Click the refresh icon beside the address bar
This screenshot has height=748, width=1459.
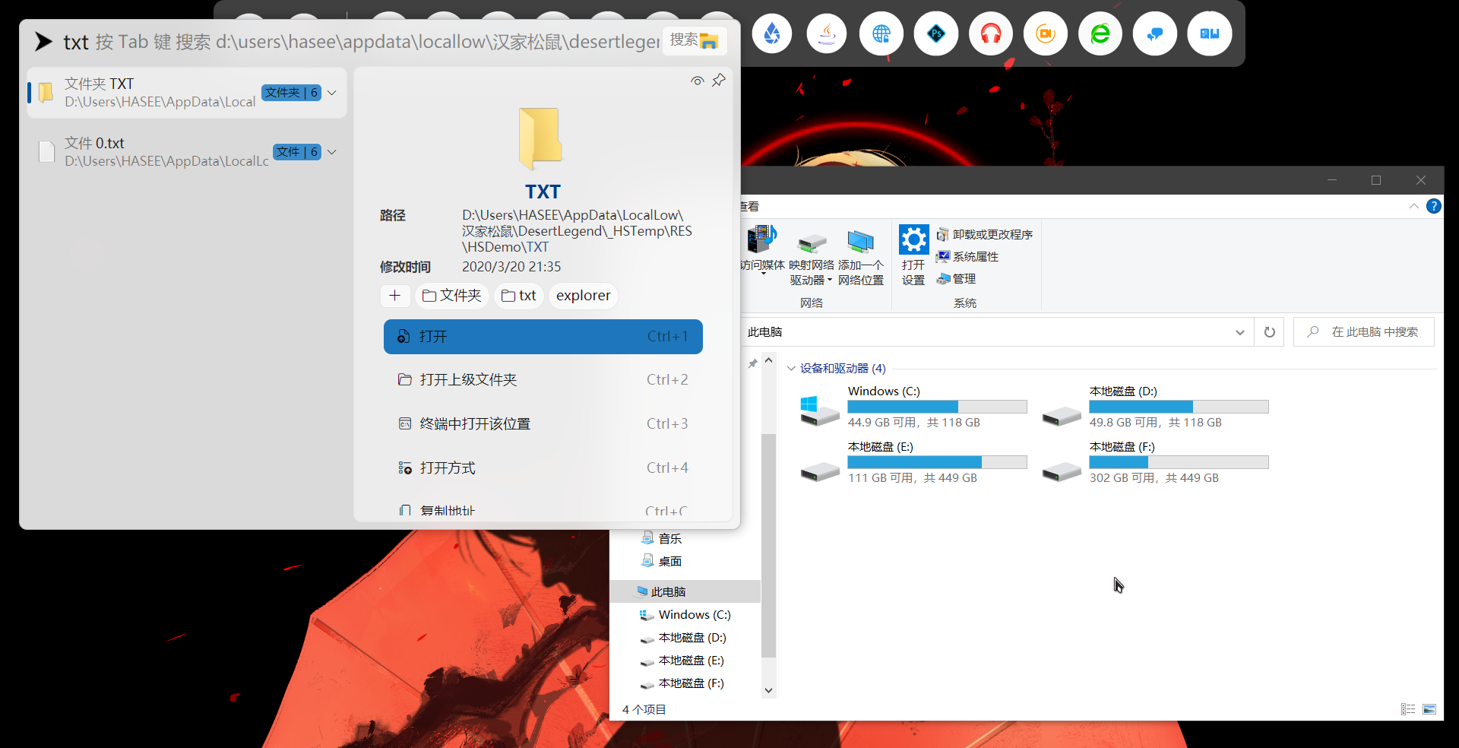[x=1269, y=331]
